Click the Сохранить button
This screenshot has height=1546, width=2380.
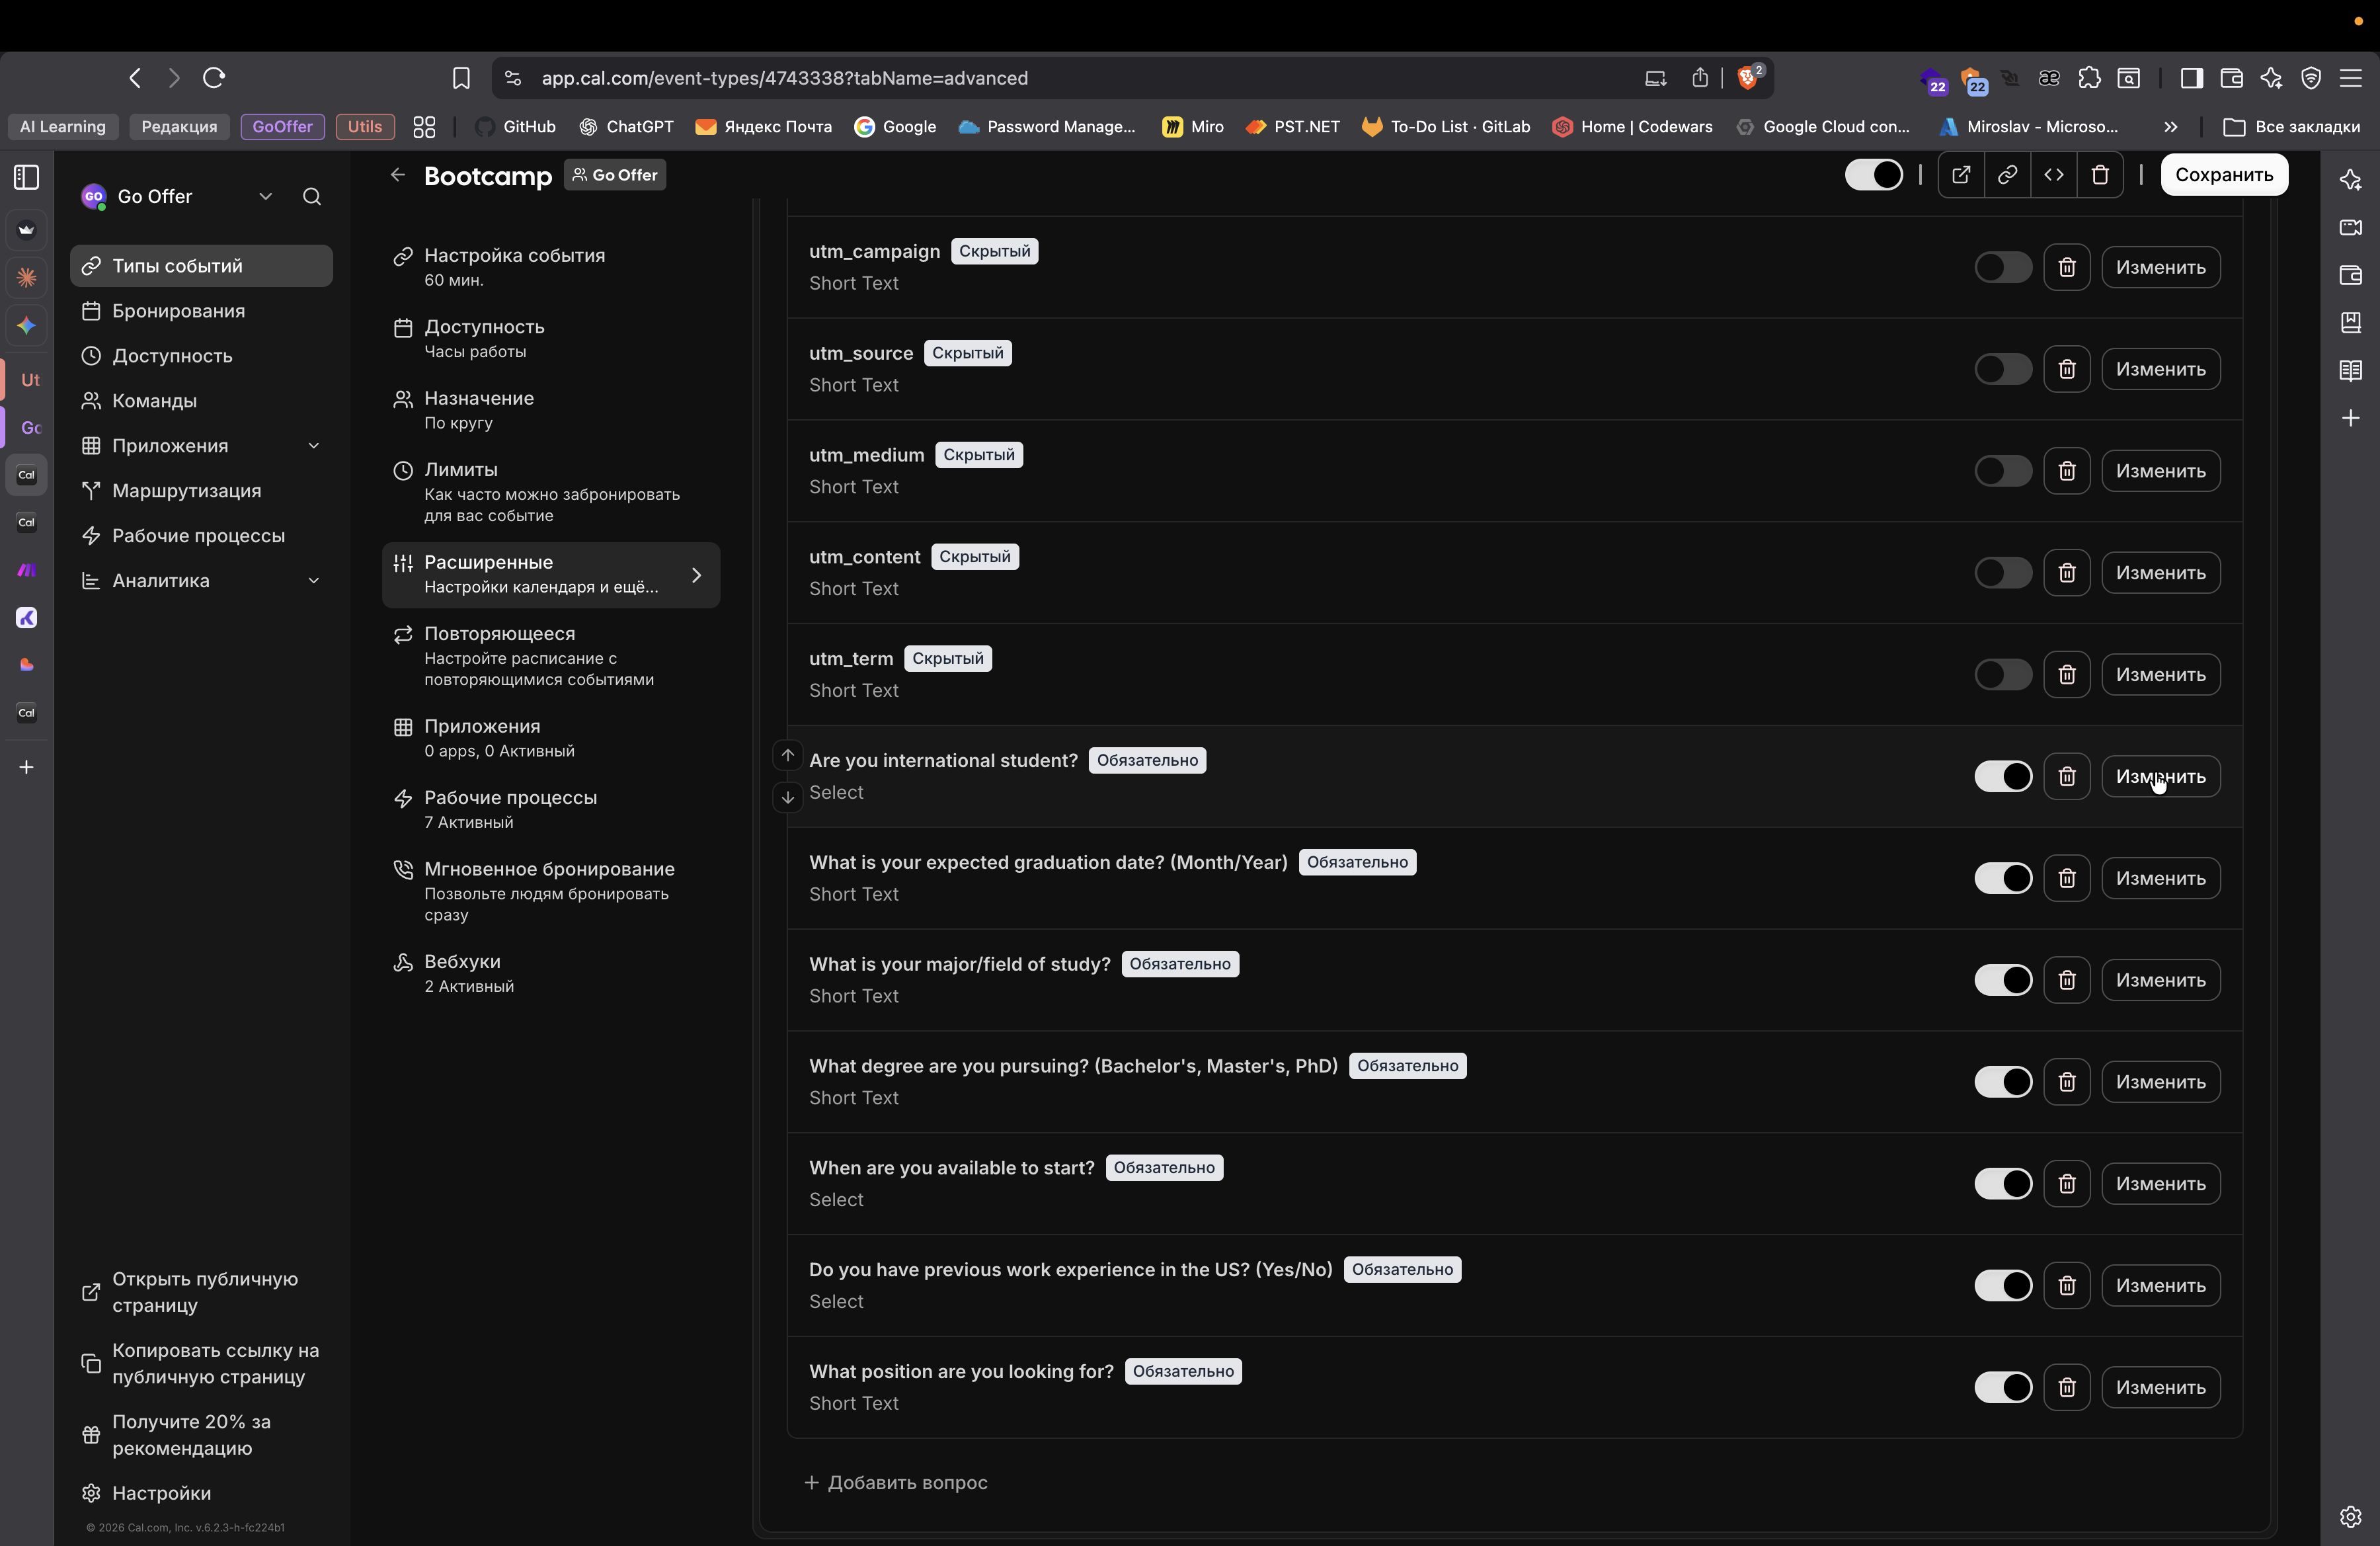[2223, 175]
